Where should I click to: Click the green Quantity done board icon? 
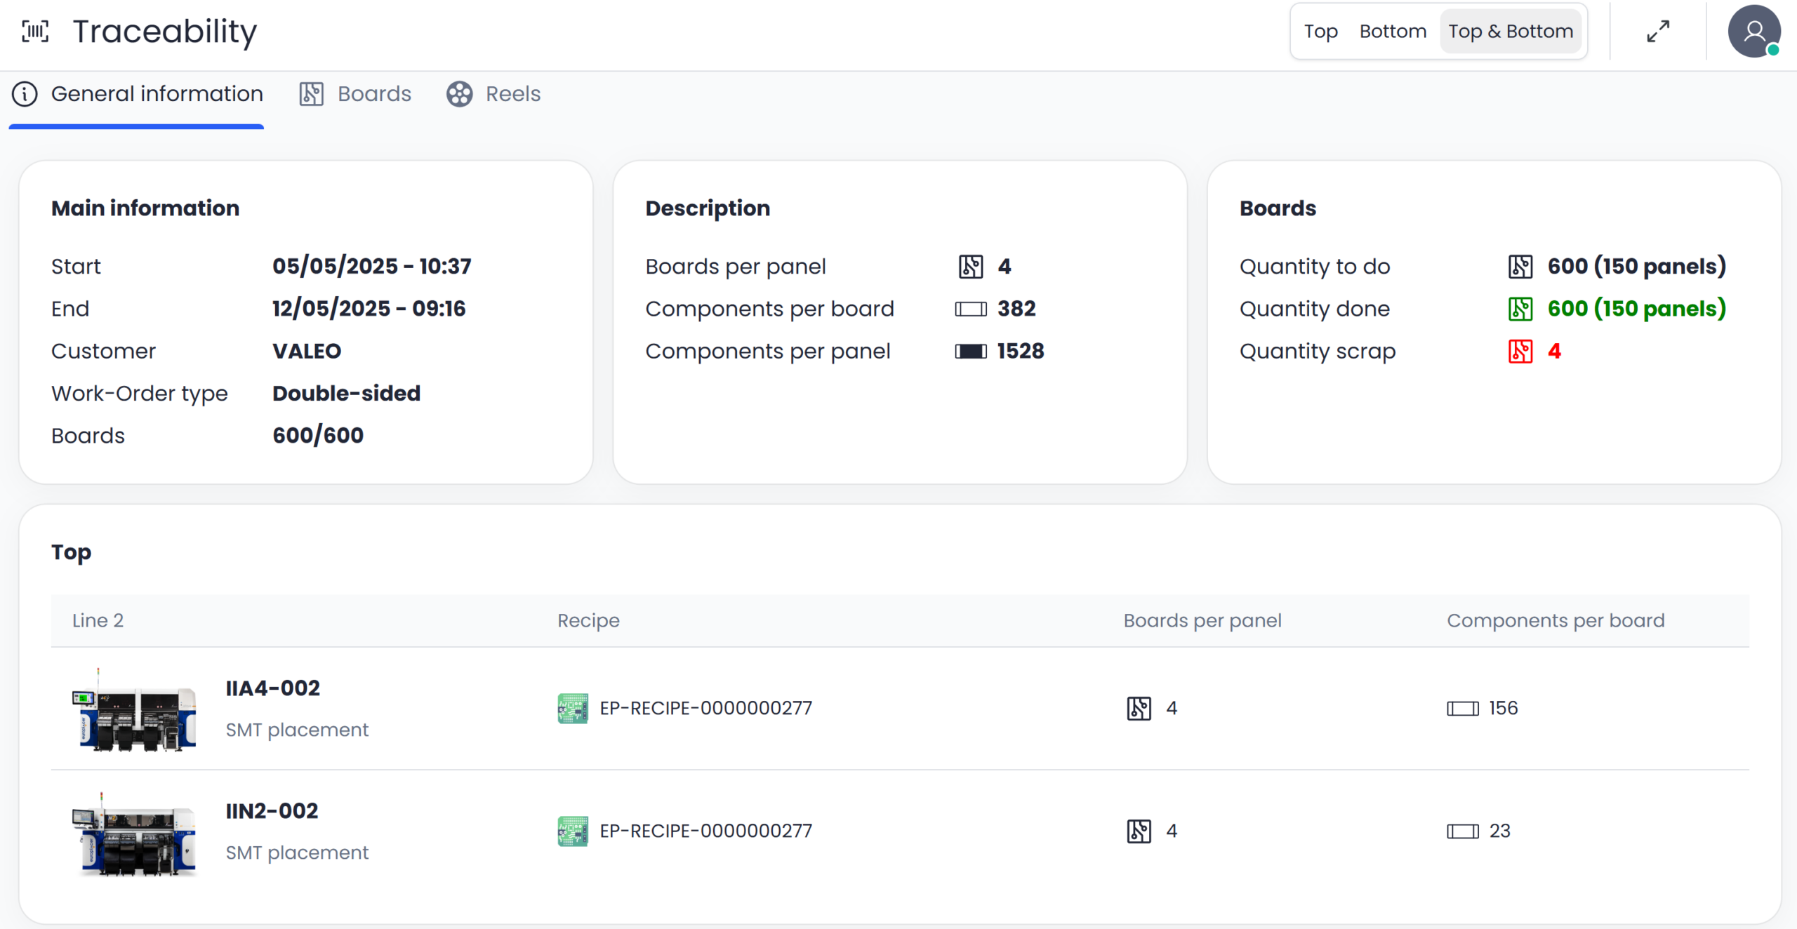(x=1520, y=309)
